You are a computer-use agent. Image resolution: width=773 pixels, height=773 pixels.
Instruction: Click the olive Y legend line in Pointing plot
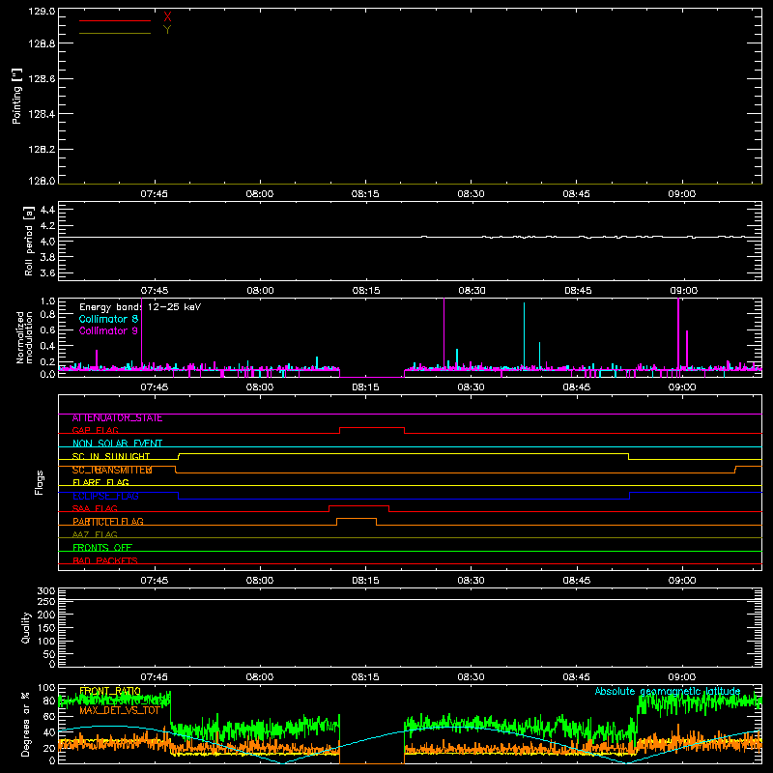pyautogui.click(x=115, y=33)
